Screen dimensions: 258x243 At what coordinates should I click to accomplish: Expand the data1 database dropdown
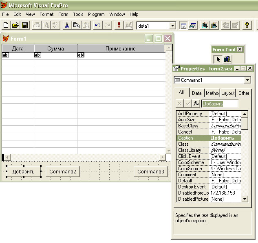click(x=172, y=26)
